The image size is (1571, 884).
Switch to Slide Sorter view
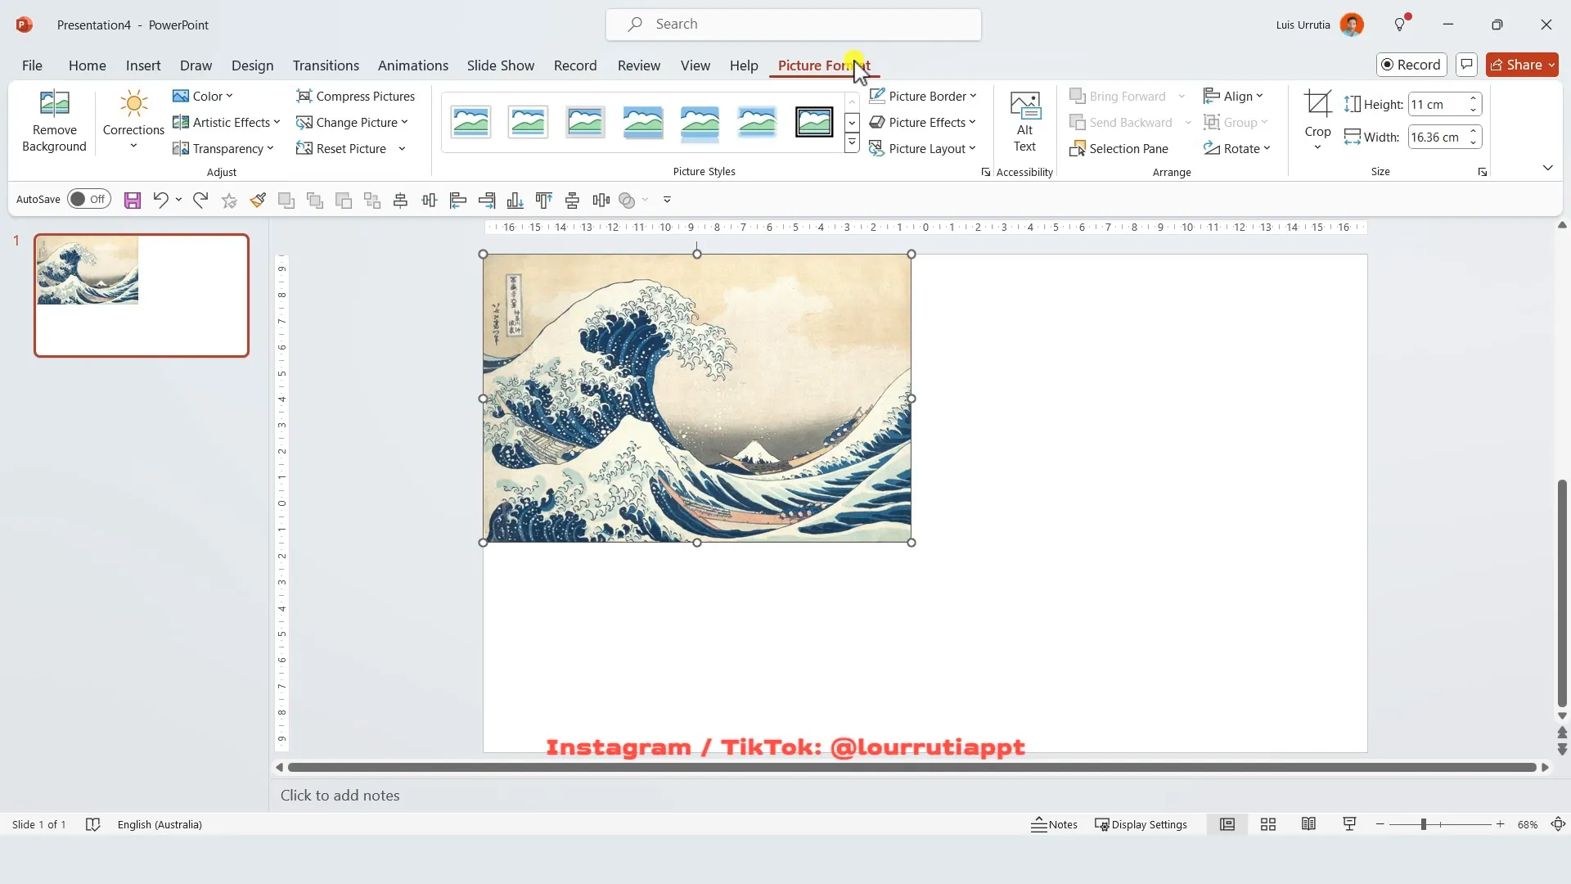pyautogui.click(x=1268, y=824)
